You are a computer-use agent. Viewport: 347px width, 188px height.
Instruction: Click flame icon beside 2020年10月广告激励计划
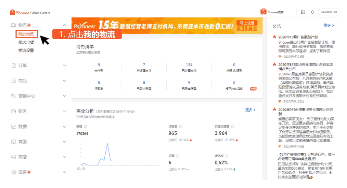[x=274, y=37]
